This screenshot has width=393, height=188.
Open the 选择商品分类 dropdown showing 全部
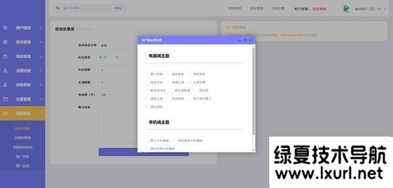coord(118,46)
